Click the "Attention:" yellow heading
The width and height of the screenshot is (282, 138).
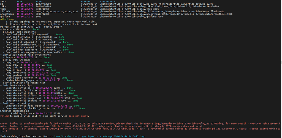coord(7,19)
